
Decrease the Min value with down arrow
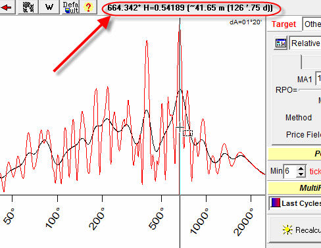click(x=301, y=174)
